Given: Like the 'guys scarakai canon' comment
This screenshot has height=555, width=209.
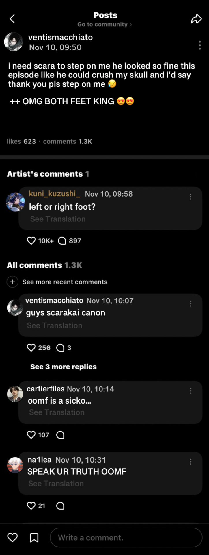Looking at the screenshot, I should [x=31, y=347].
